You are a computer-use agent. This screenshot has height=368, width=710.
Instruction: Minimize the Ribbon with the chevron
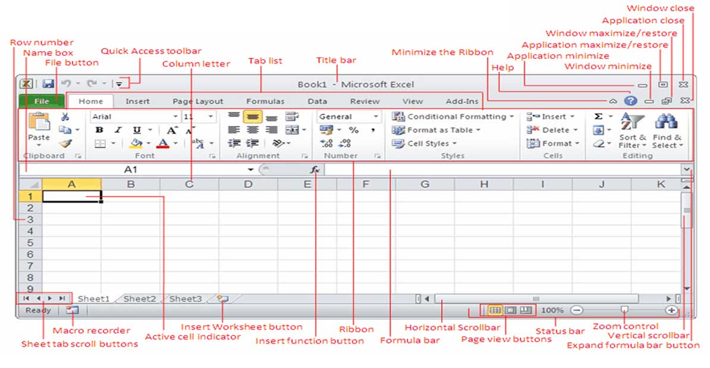click(612, 101)
